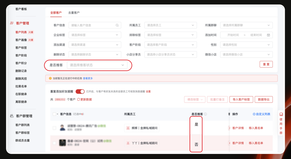Click the 客户群管理 group icon in the sidebar
Image resolution: width=291 pixels, height=159 pixels.
[x=11, y=116]
